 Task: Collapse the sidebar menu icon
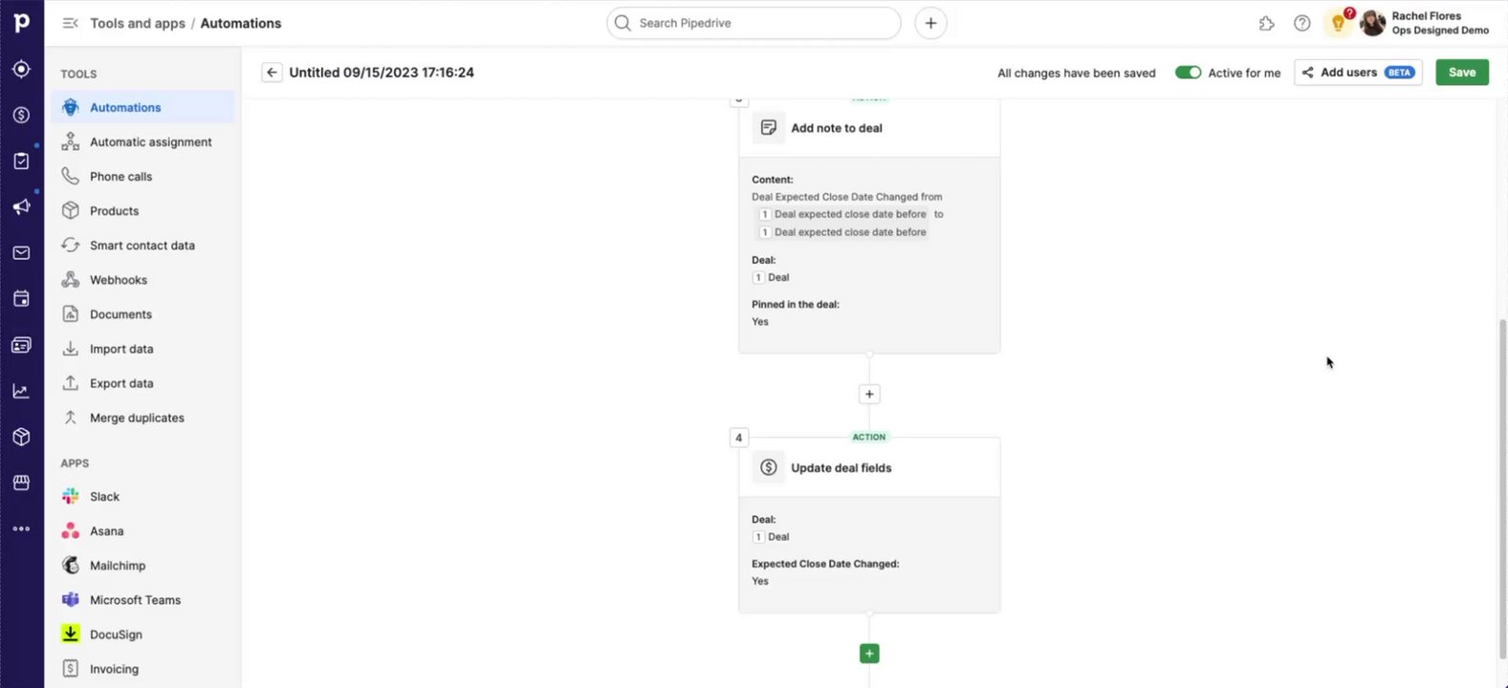[x=70, y=23]
